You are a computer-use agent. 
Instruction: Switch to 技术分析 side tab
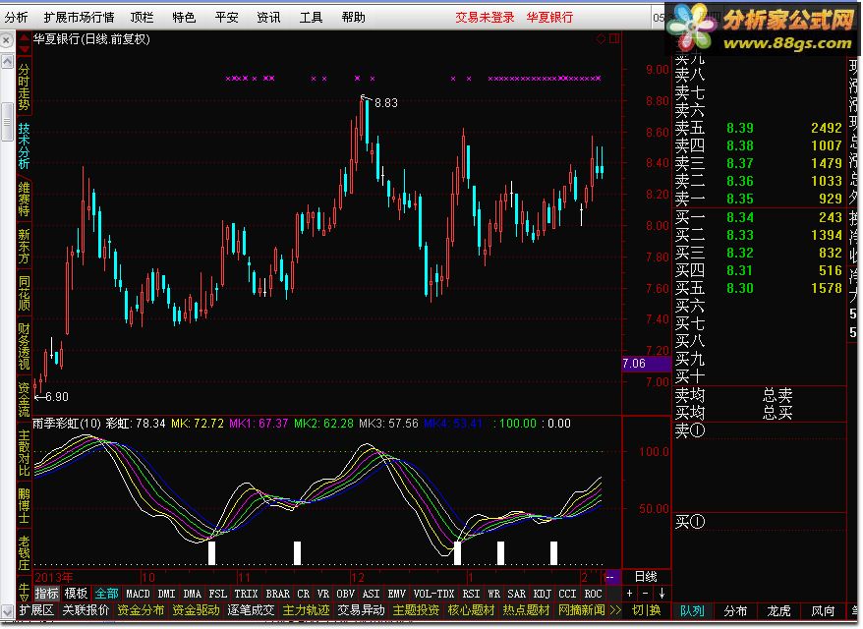point(24,145)
